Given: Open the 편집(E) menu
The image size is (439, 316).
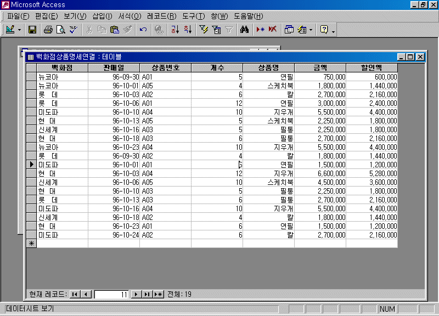Looking at the screenshot, I should [47, 16].
